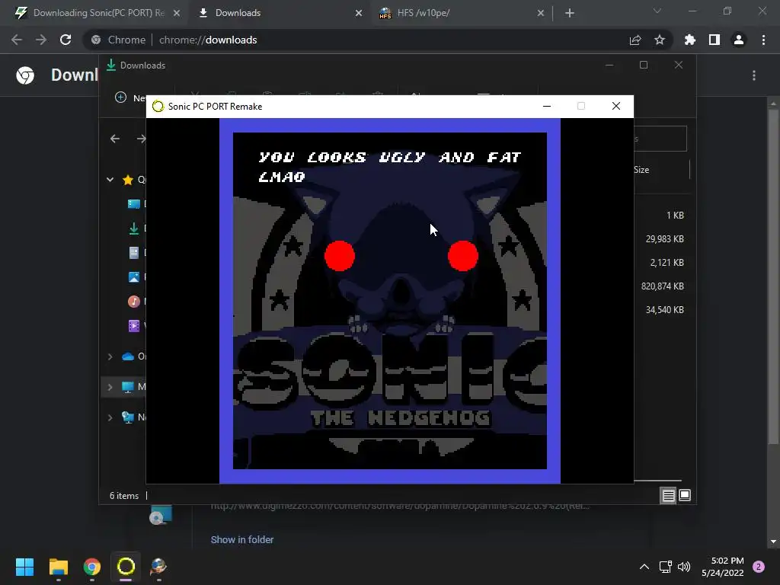Image resolution: width=780 pixels, height=585 pixels.
Task: Select the 1 KB file row
Action: 663,216
